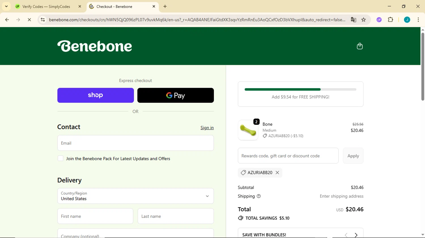Screen dimensions: 425x238
Task: Click the free shipping progress bar
Action: pos(300,89)
